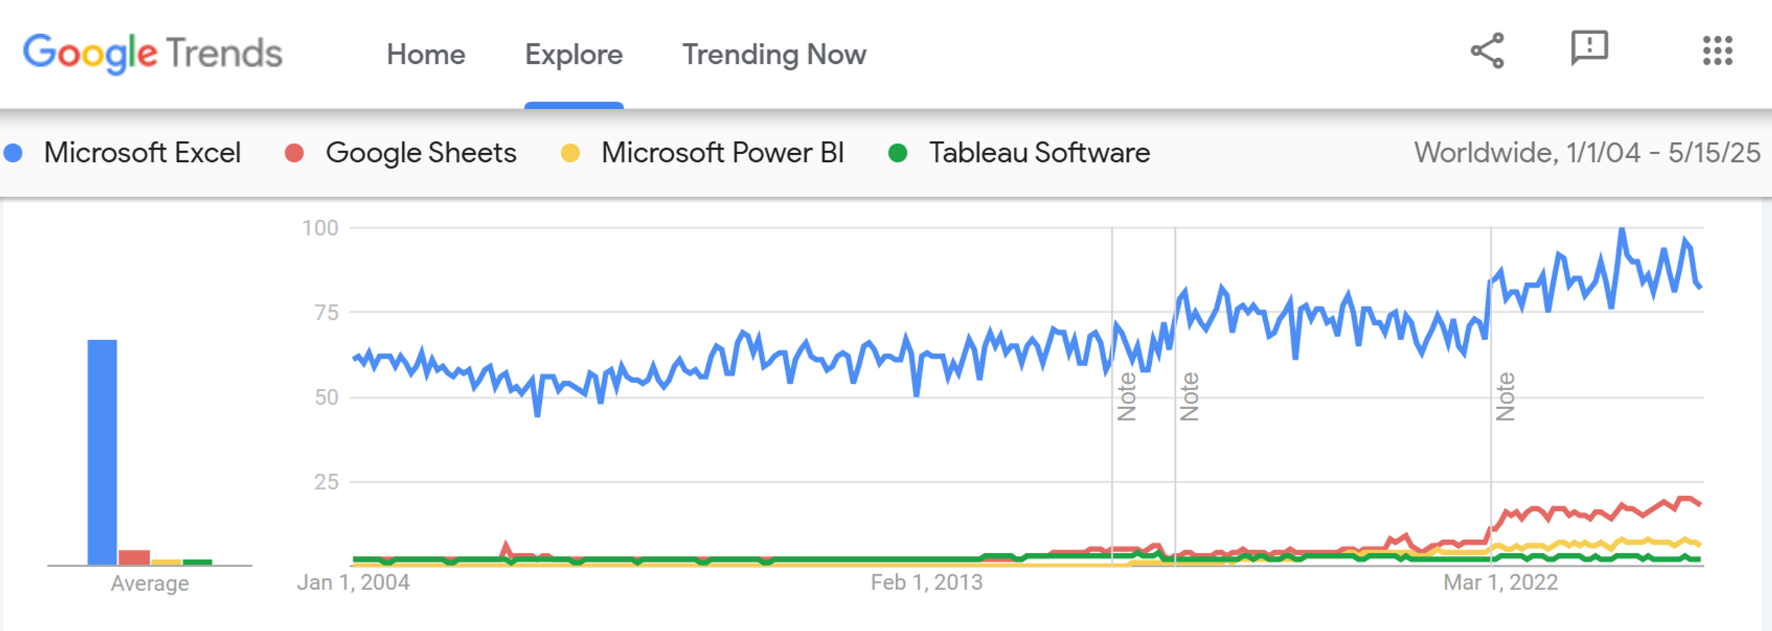Open the Google apps grid launcher
The image size is (1772, 631).
1717,49
